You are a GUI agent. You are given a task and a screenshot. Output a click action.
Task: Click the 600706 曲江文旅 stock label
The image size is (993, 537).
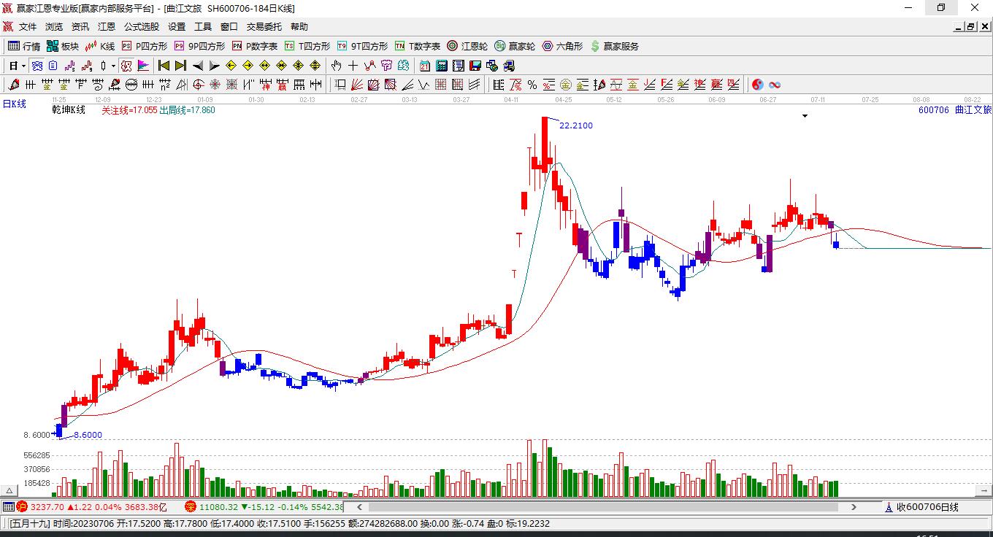955,110
